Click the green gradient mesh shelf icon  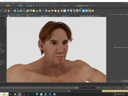21,11
